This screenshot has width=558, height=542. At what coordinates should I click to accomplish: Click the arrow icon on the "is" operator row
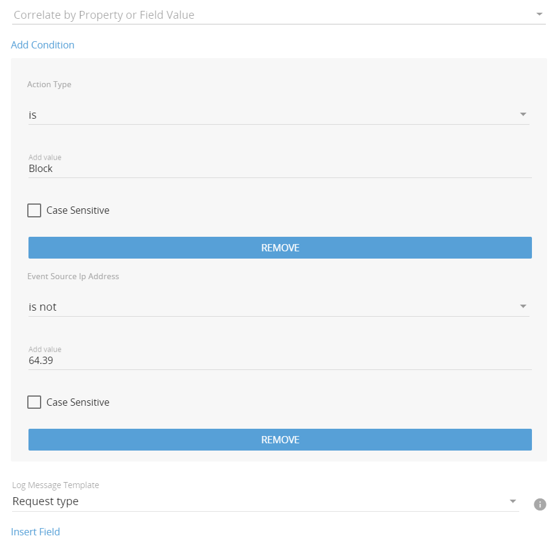click(523, 114)
